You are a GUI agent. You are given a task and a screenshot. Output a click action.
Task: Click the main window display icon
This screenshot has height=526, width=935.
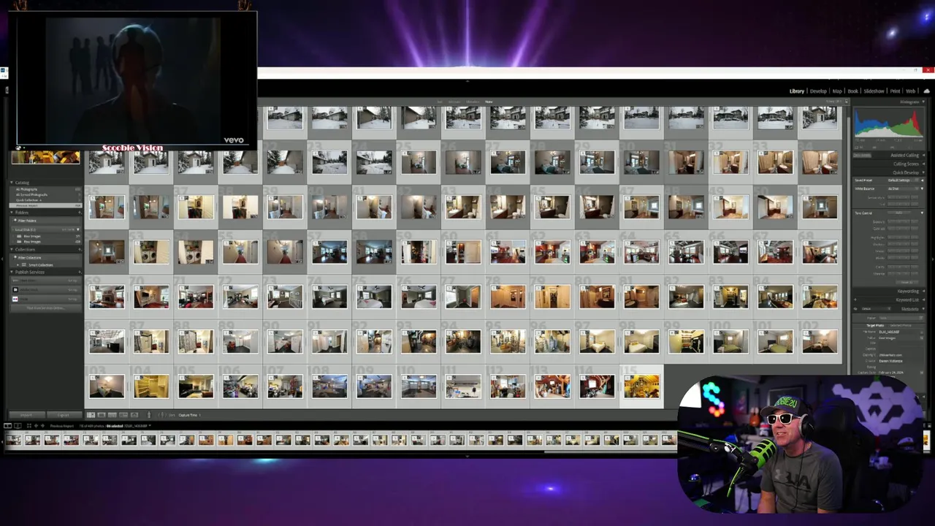point(7,425)
